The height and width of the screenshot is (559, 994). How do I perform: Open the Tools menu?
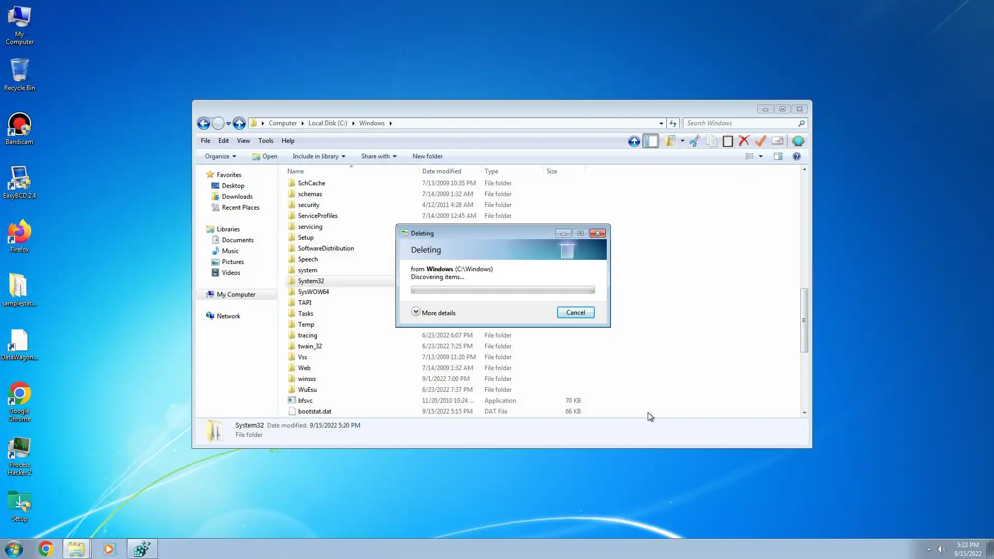[x=266, y=141]
